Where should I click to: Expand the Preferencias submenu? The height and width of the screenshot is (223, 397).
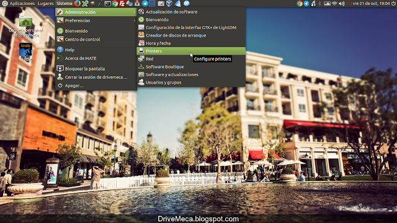click(x=96, y=20)
